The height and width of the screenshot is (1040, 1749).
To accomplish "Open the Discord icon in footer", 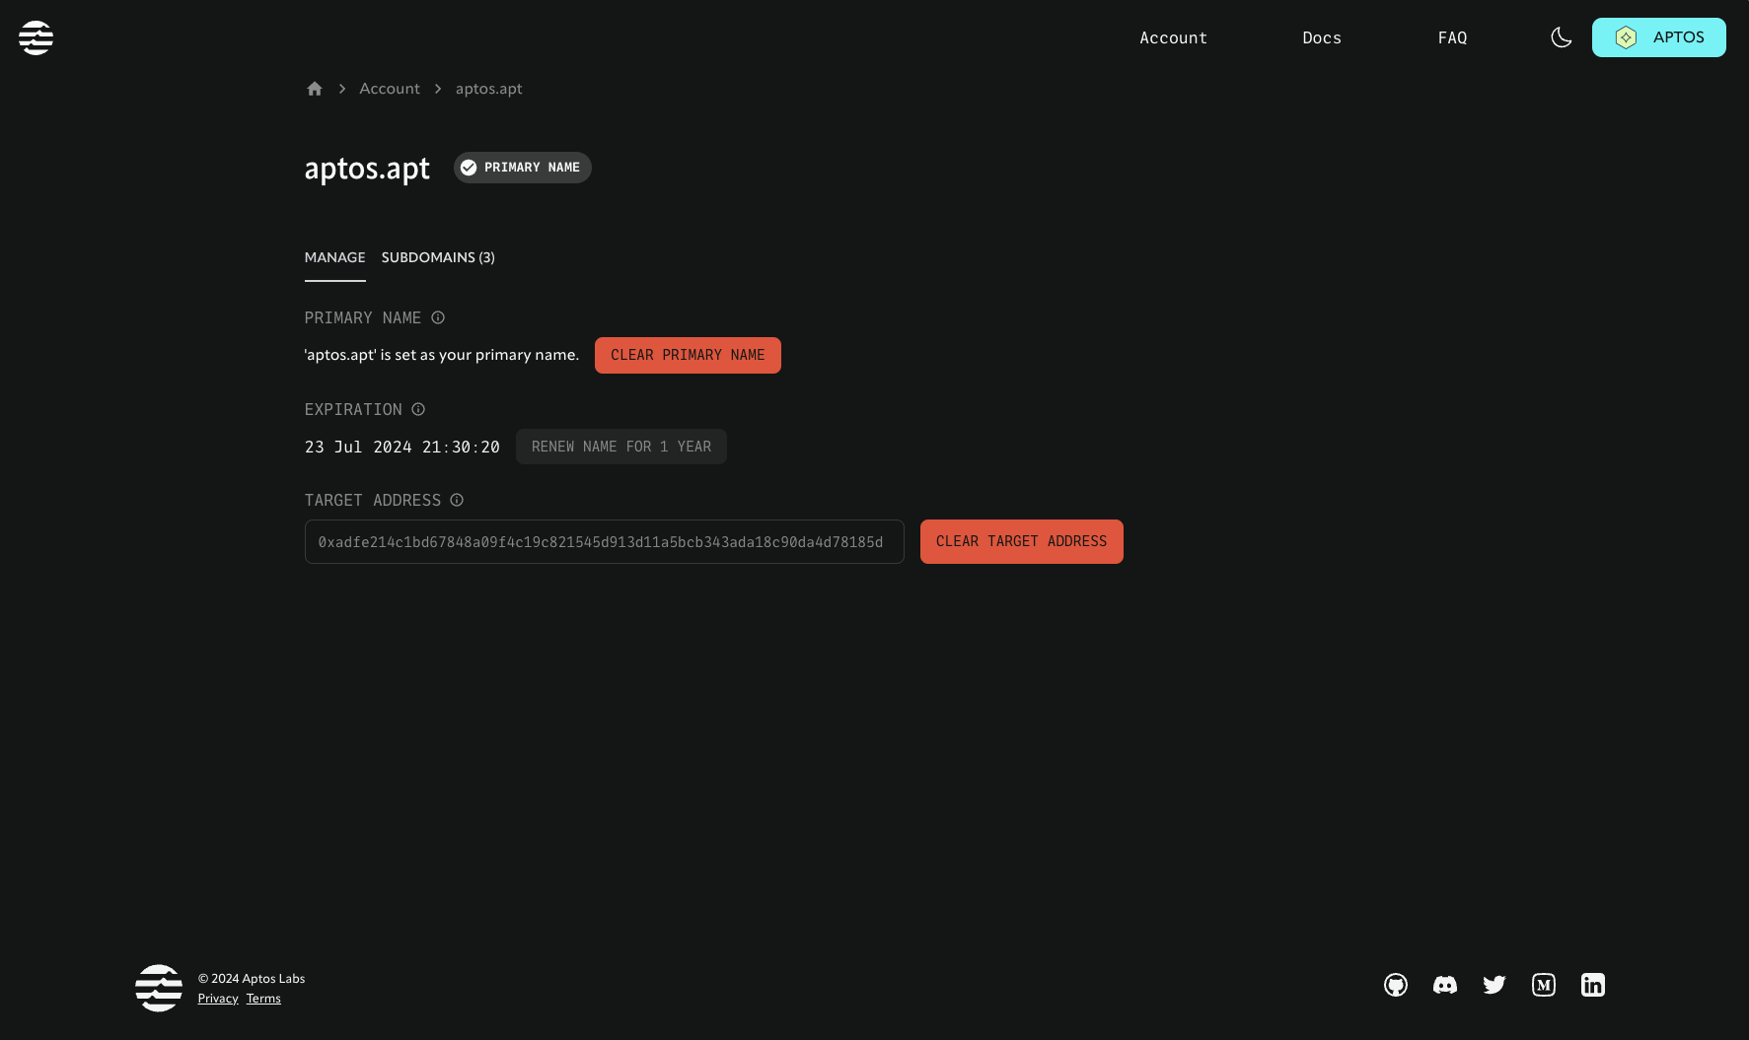I will pos(1445,985).
